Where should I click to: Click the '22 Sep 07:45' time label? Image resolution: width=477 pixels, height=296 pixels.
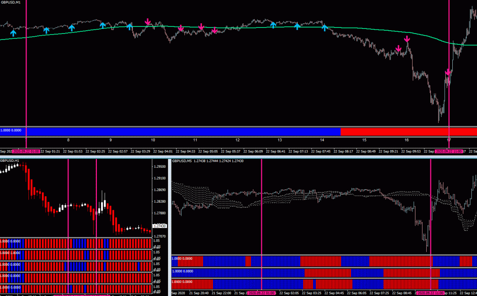[320, 151]
